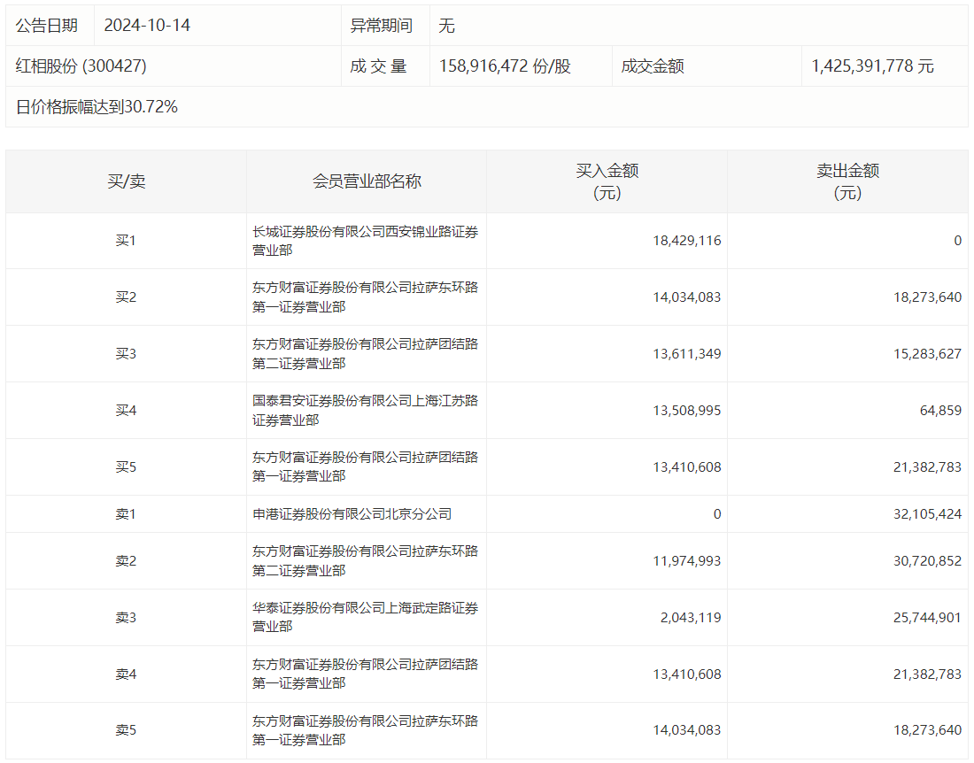Image resolution: width=974 pixels, height=763 pixels.
Task: Select buy amount 2,043,119
Action: (x=691, y=618)
